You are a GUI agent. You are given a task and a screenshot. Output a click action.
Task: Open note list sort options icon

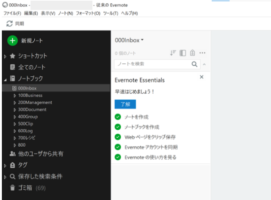coord(173,53)
